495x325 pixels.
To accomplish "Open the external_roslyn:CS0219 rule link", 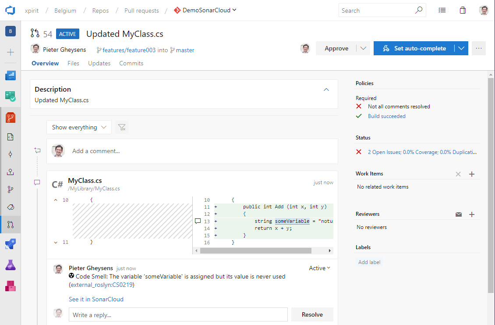I will point(102,285).
